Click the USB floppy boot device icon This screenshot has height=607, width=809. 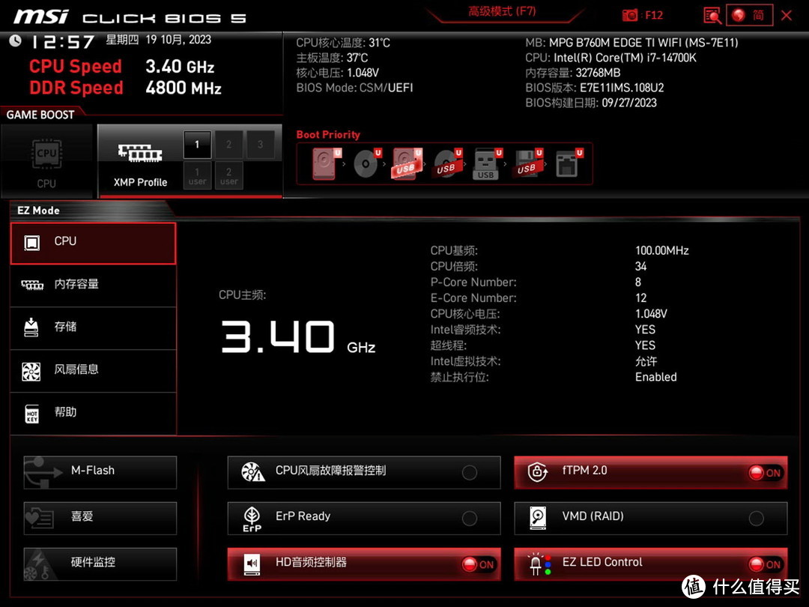point(527,163)
